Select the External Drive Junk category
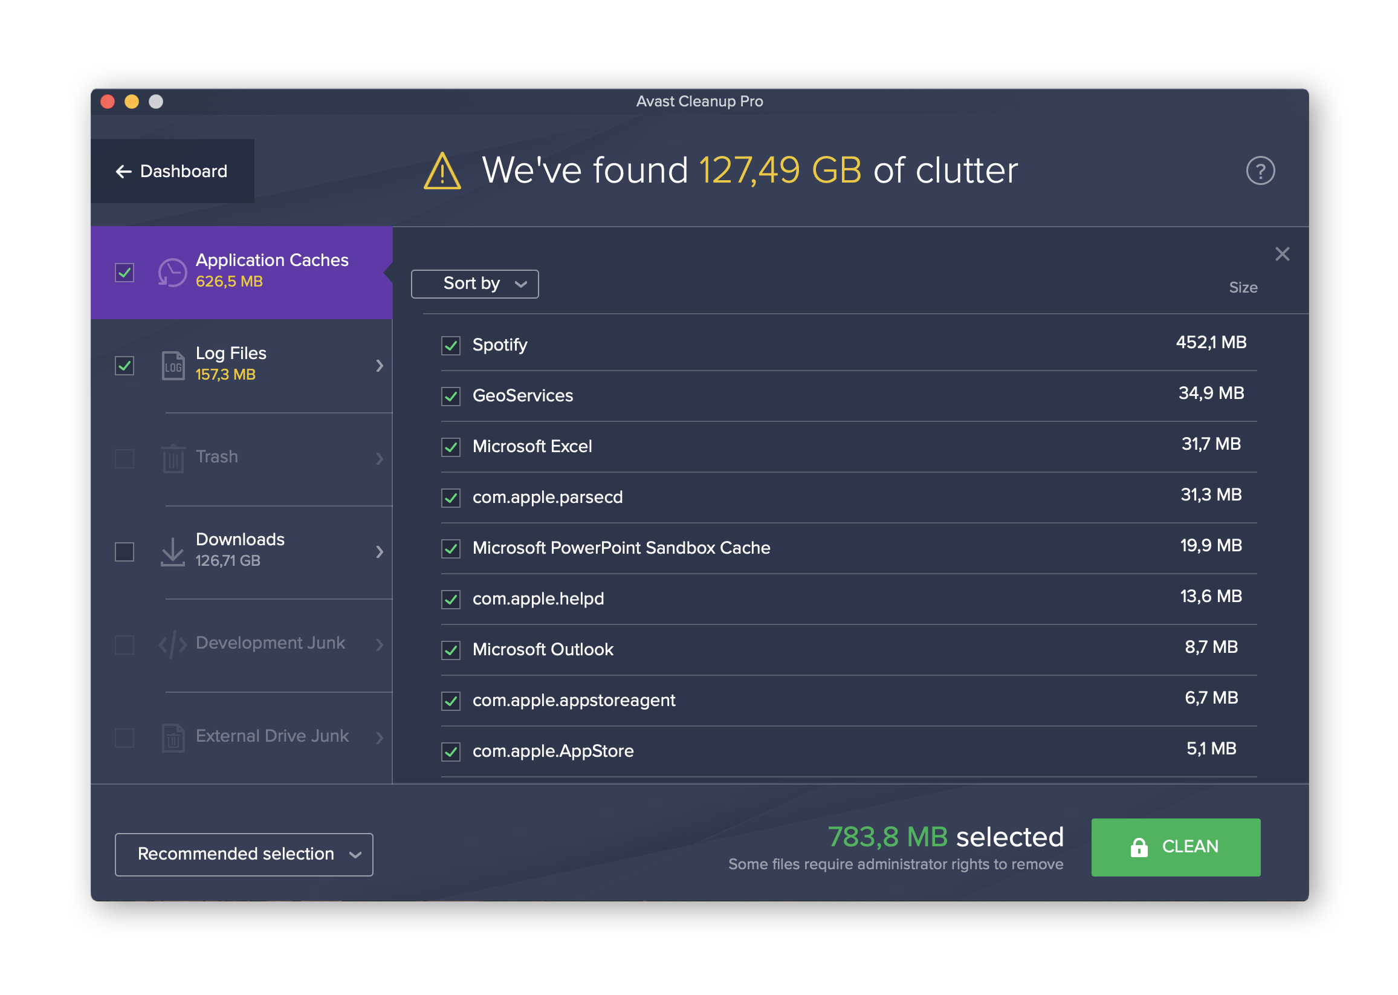Screen dimensions: 1398x995 tap(241, 737)
